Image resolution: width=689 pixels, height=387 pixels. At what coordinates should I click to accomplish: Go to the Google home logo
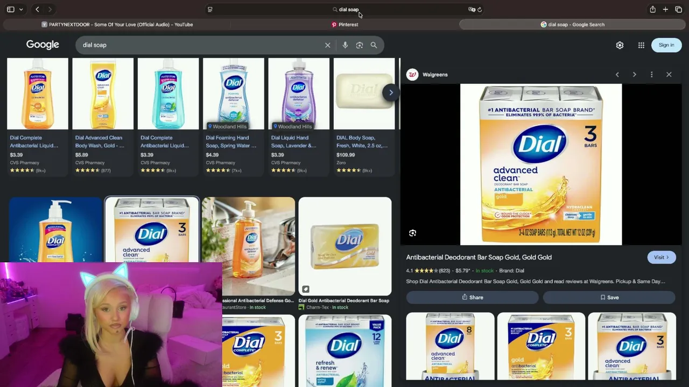(43, 45)
